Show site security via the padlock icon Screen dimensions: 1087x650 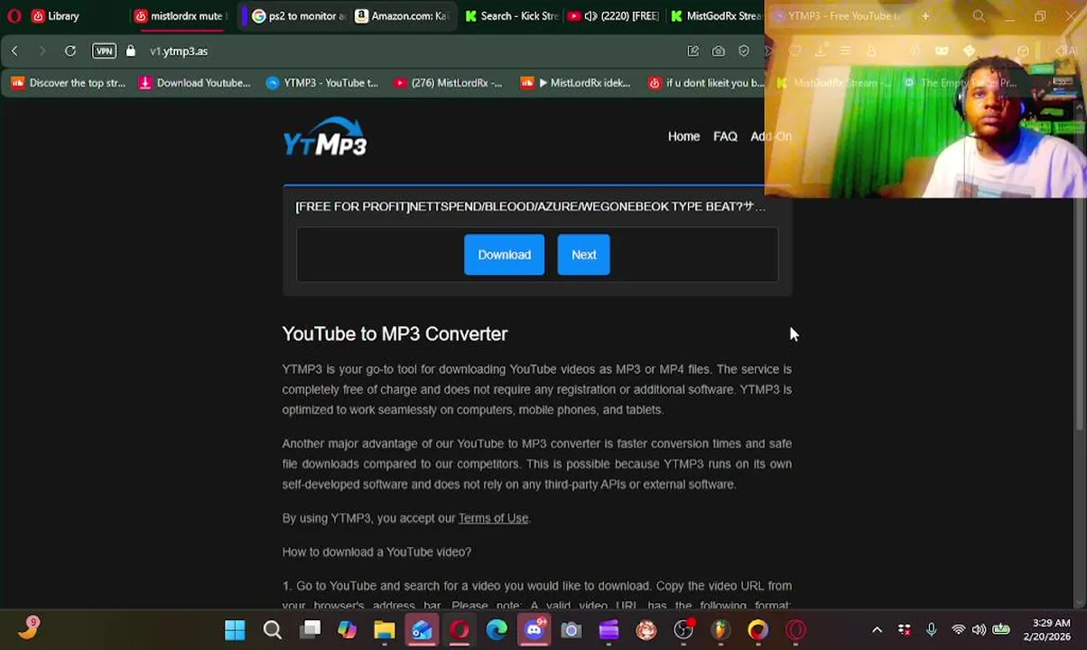coord(131,51)
